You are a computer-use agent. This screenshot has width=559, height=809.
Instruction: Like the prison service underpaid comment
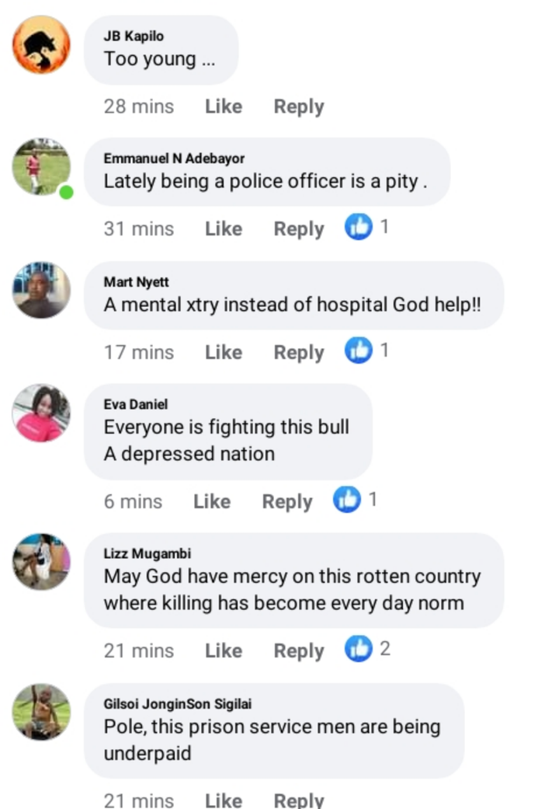224,800
